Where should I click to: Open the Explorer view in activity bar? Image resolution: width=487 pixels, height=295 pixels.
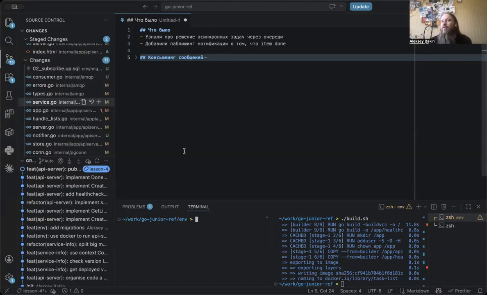click(x=9, y=23)
